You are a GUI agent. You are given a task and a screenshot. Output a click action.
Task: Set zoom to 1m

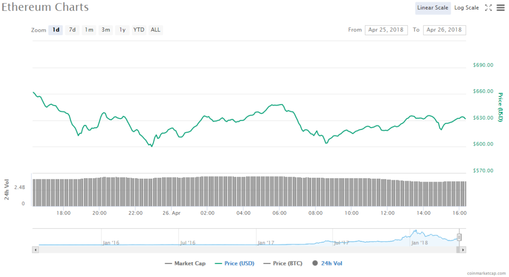[x=89, y=30]
